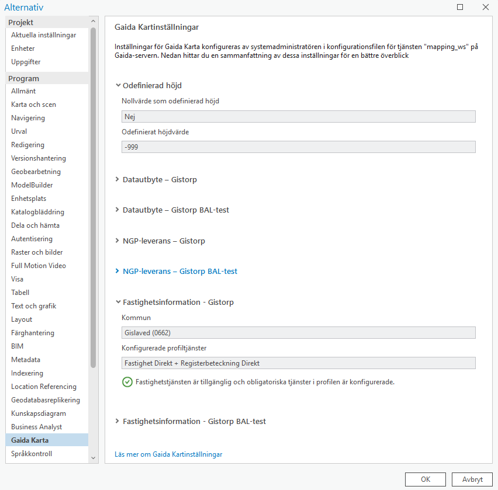Select the Business Analyst options page

36,427
